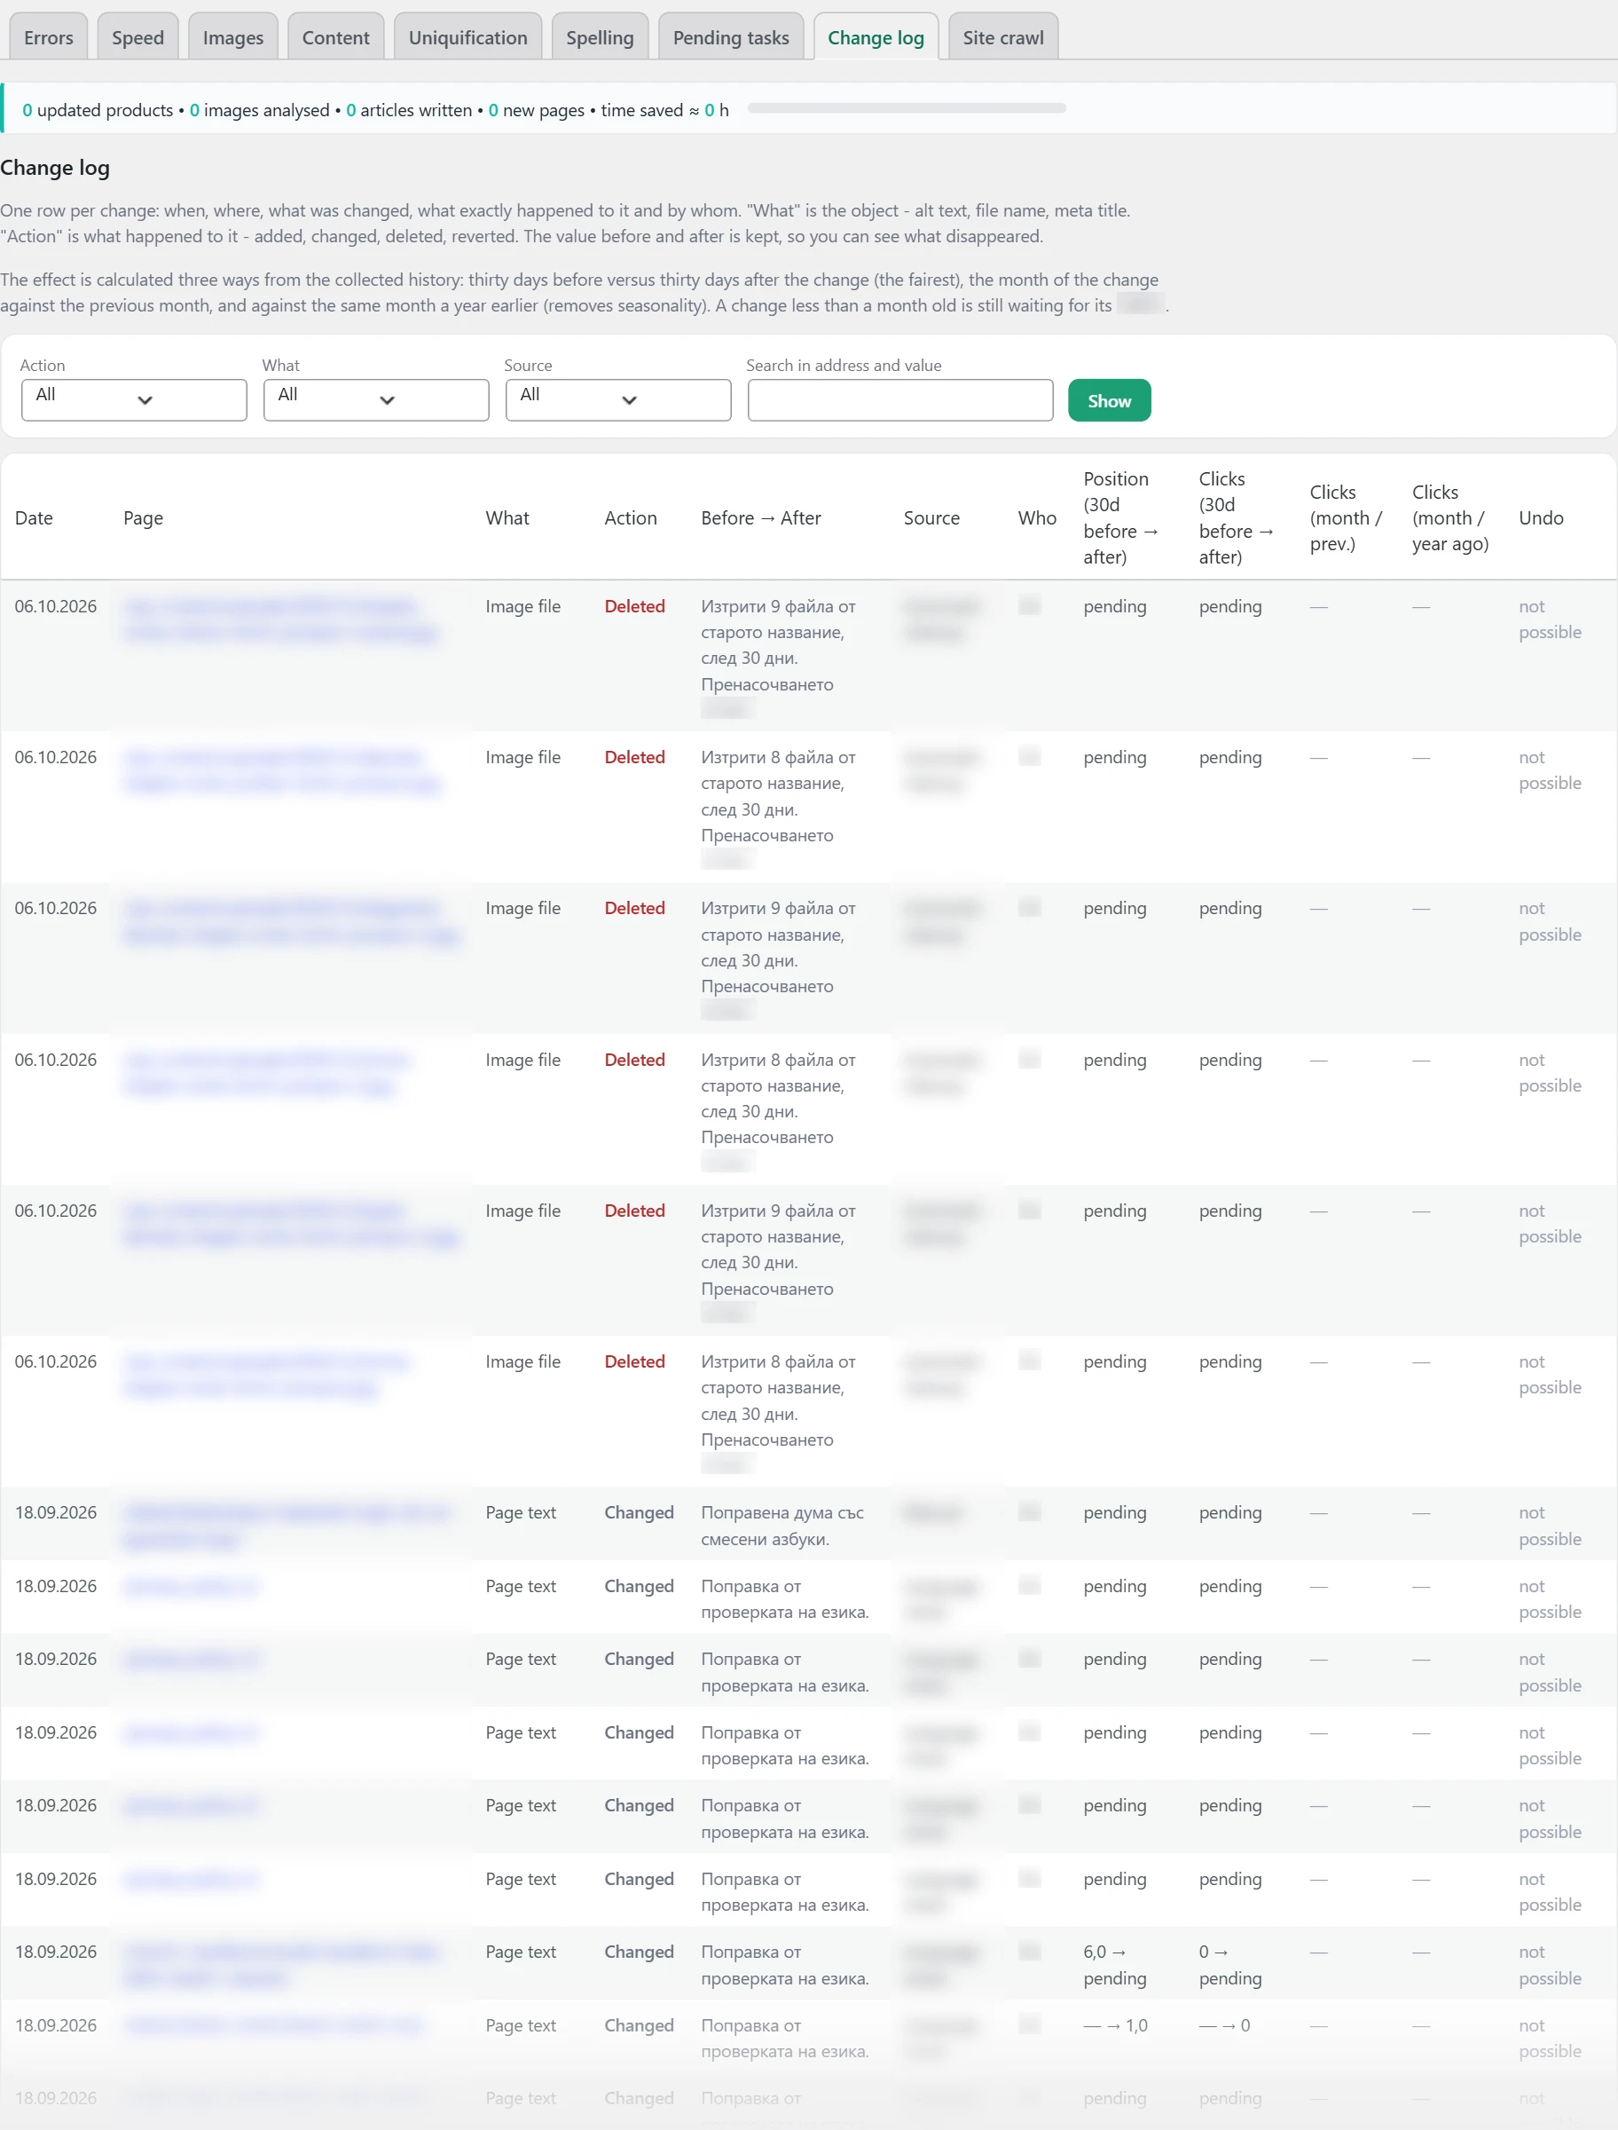
Task: Click the Date column header
Action: 34,518
